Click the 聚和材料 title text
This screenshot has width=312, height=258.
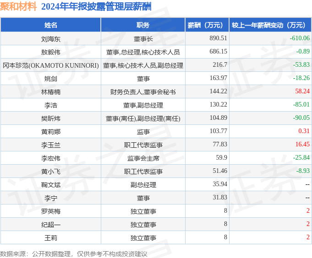tap(18, 6)
